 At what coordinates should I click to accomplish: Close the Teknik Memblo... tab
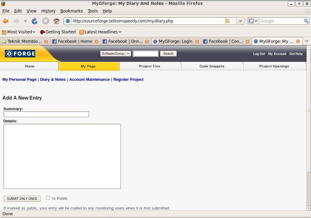[x=46, y=42]
